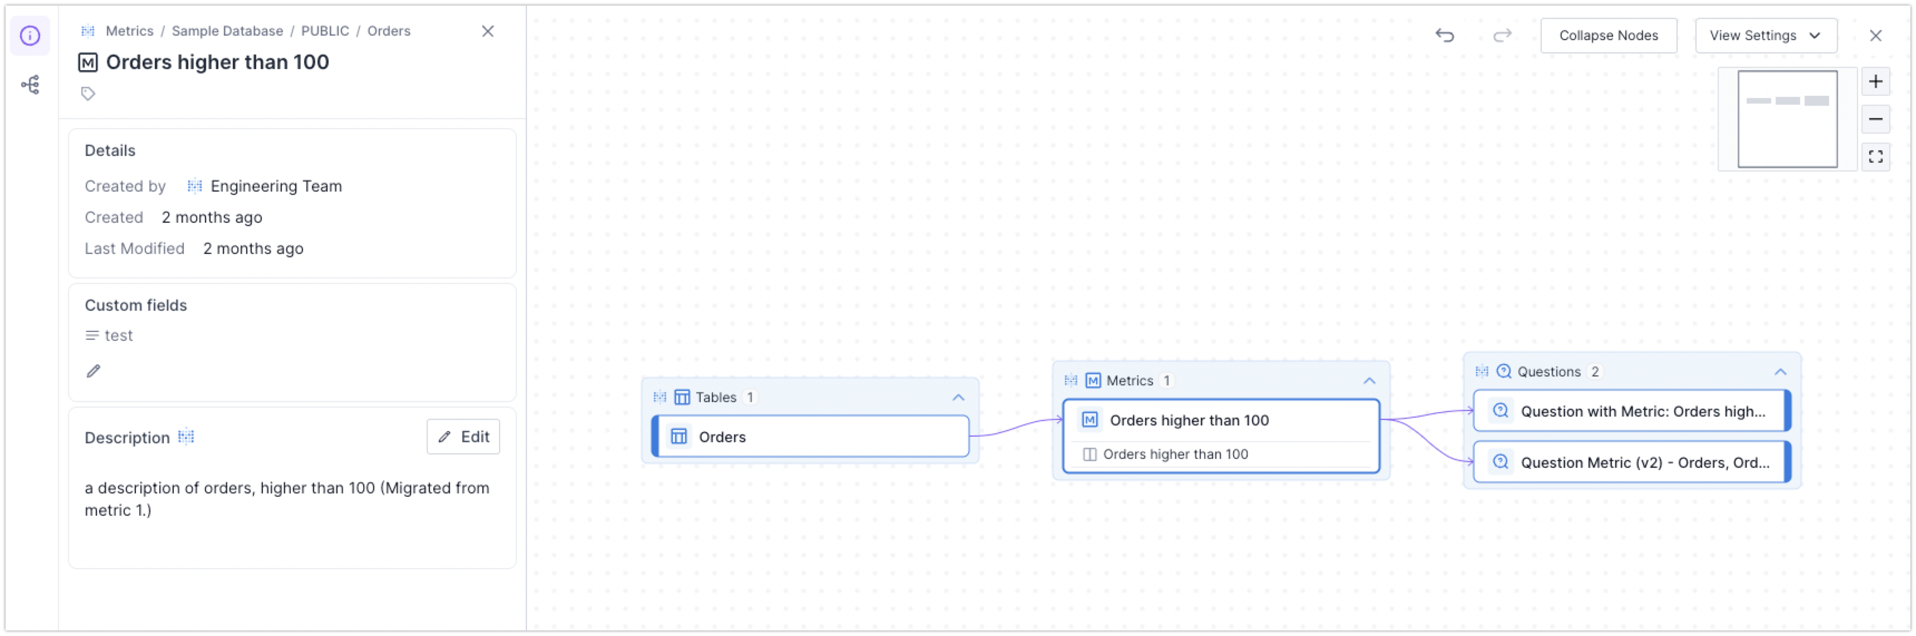
Task: Undo the last graph action
Action: (x=1444, y=36)
